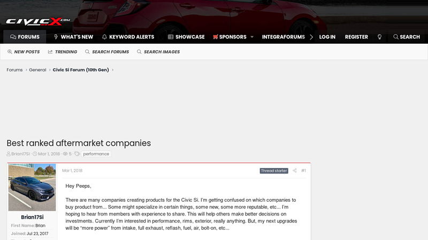
Task: Open Search in the top nav
Action: (x=407, y=37)
